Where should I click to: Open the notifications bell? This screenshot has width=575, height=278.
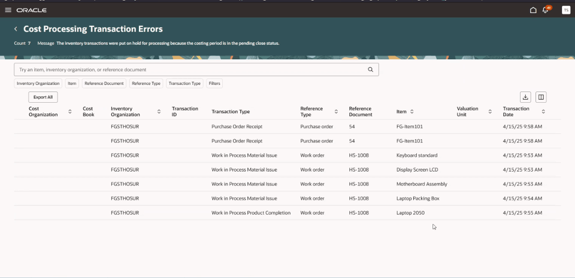point(546,10)
